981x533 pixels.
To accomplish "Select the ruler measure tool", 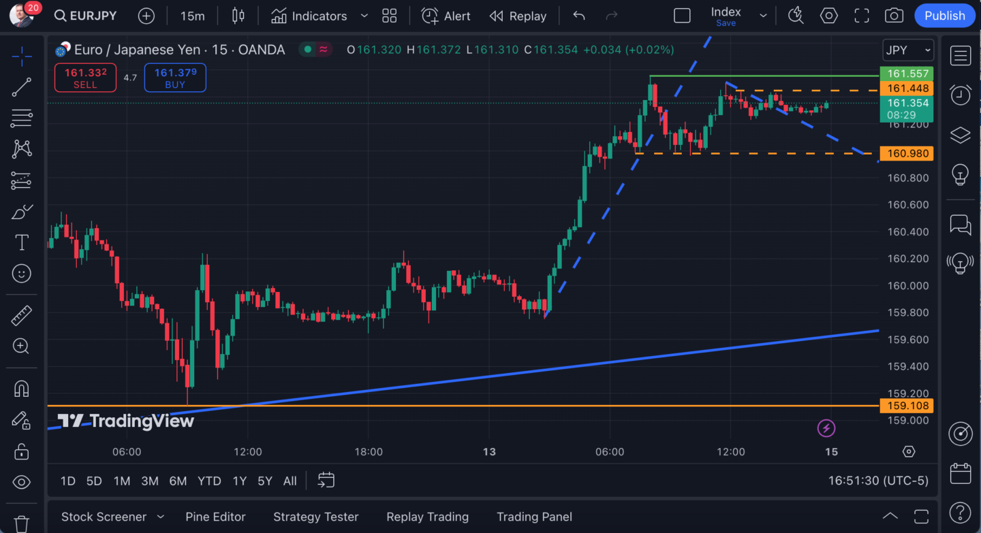I will click(x=22, y=315).
